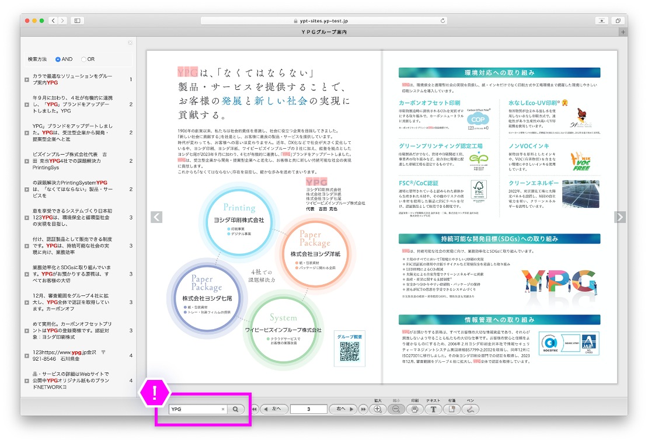Expand result 付け、認証製品として販売できる制度
The height and width of the screenshot is (443, 648).
pyautogui.click(x=26, y=246)
